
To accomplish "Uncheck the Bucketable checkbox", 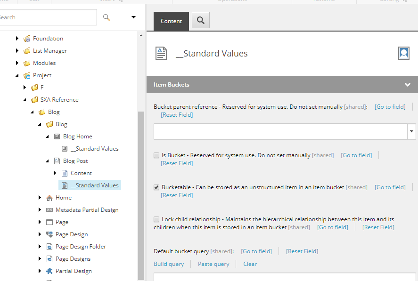I will (156, 187).
